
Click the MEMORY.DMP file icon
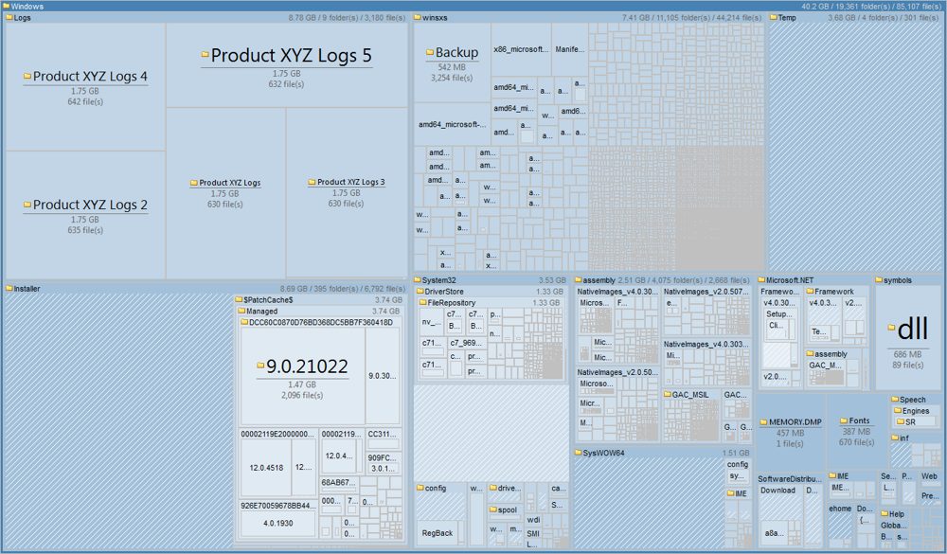pos(764,422)
